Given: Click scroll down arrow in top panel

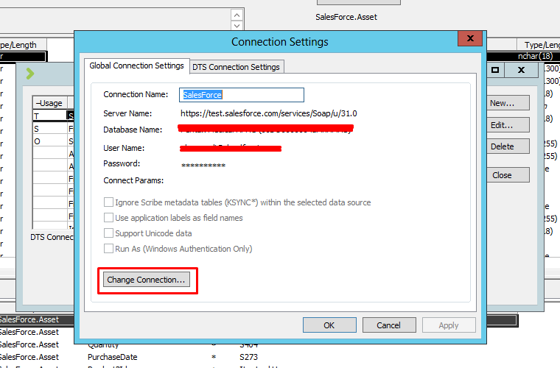Looking at the screenshot, I should click(x=237, y=26).
